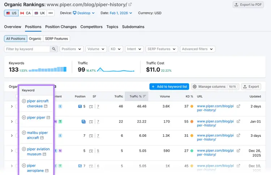Expand the row with 46 traffic

[12, 106]
